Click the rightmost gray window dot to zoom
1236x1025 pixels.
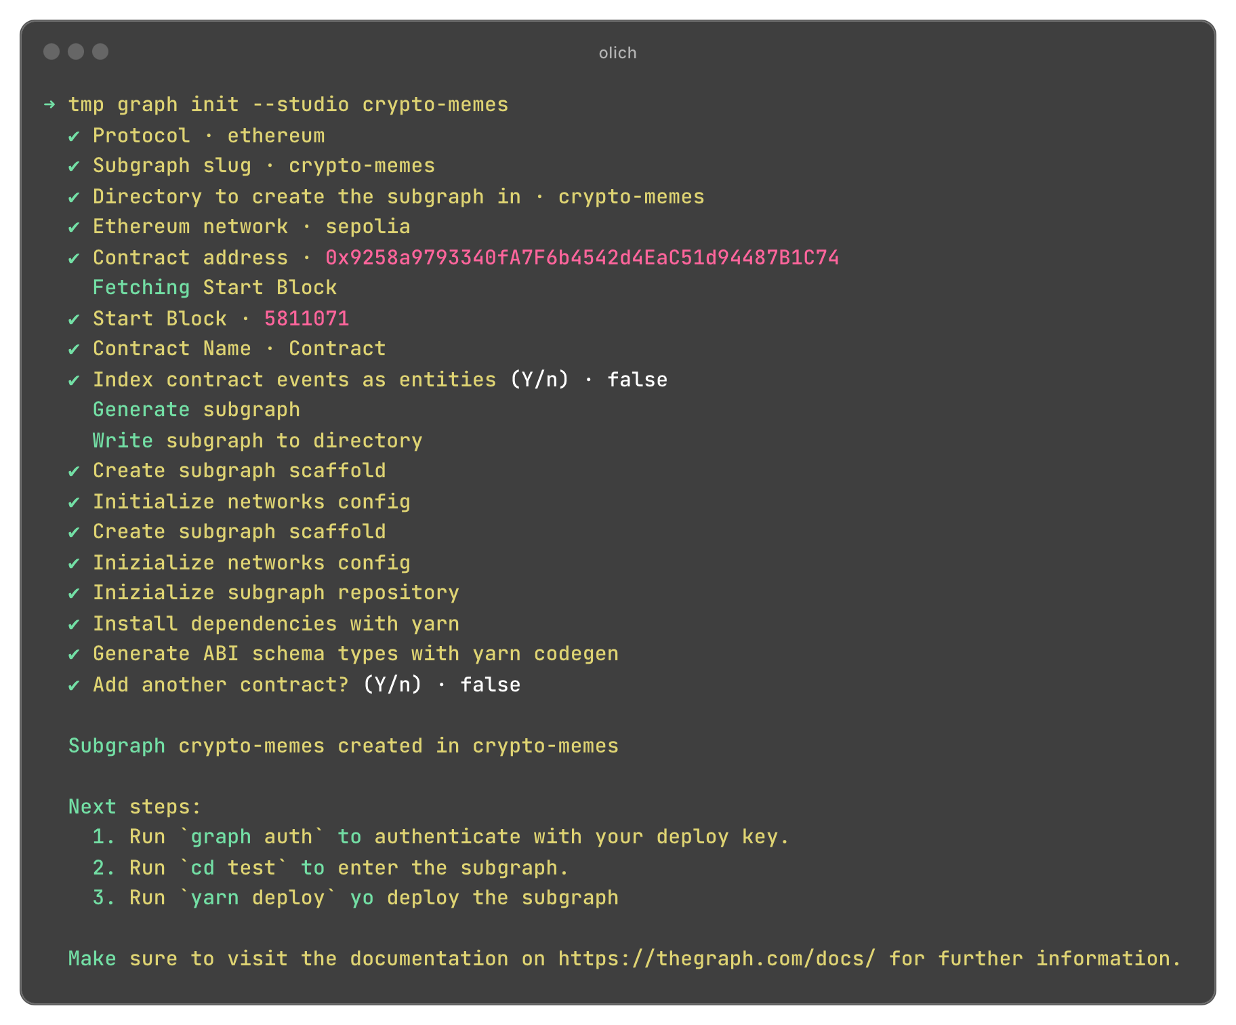pos(100,52)
